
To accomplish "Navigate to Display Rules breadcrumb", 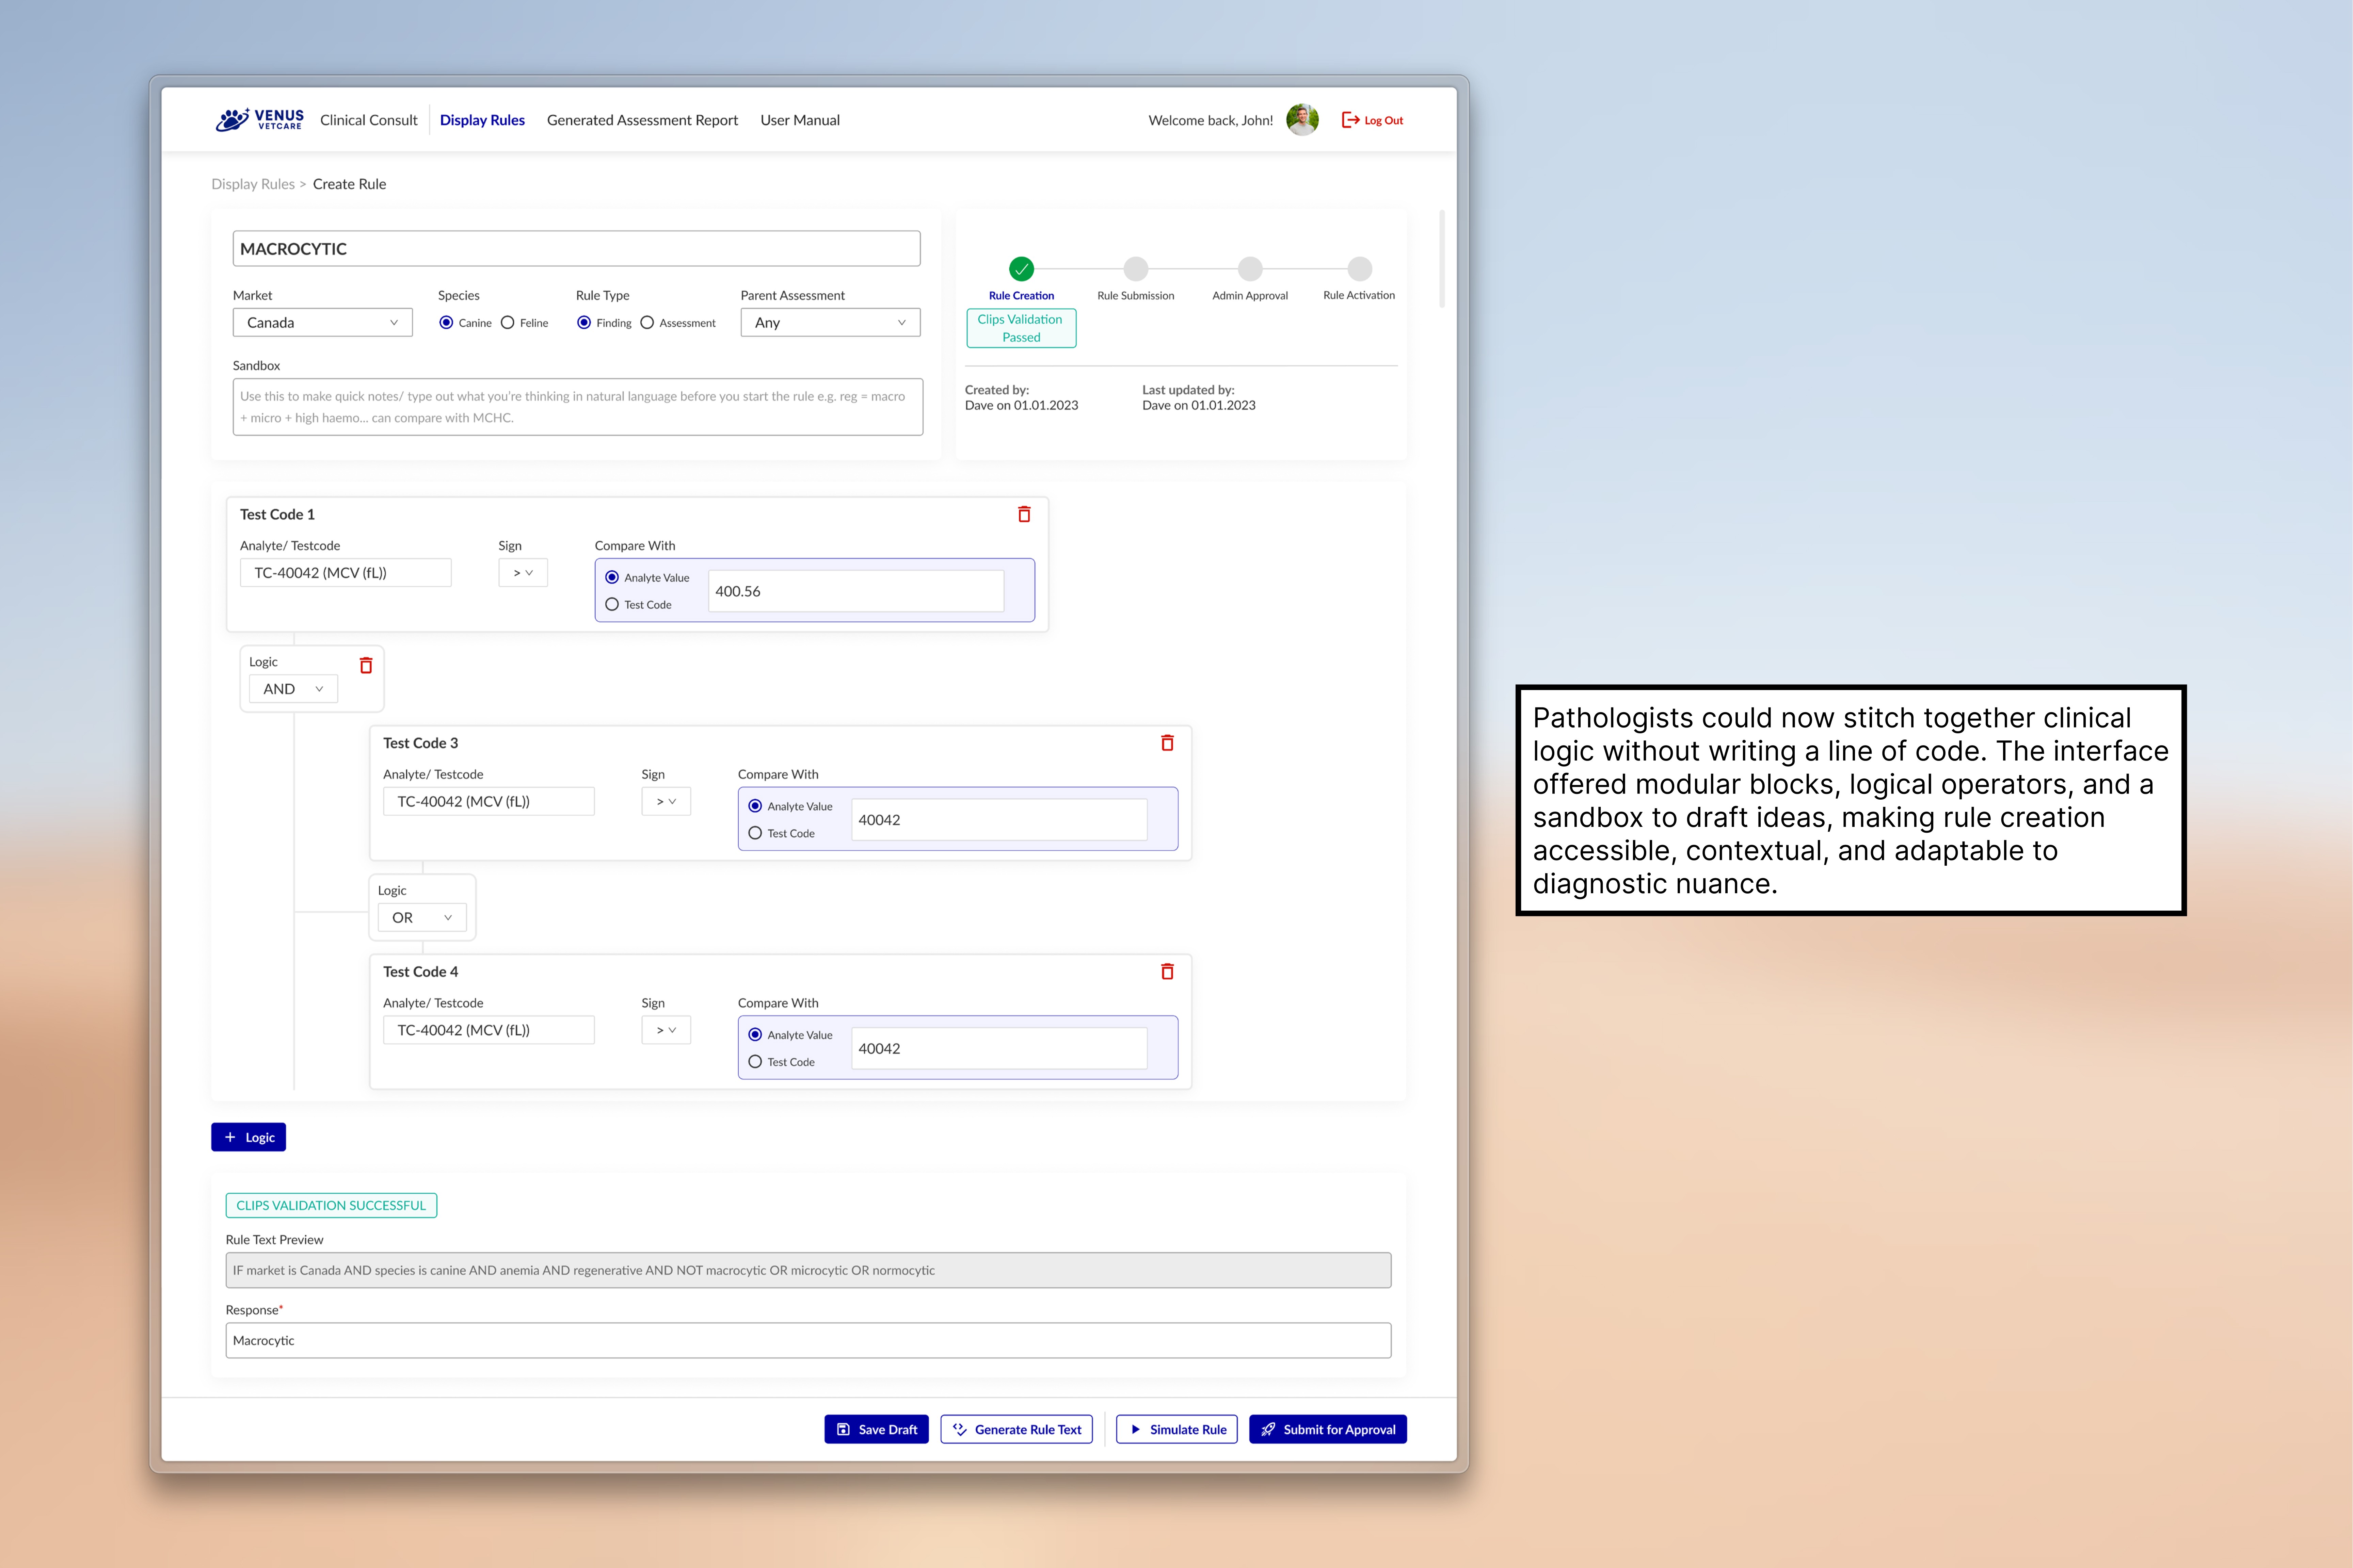I will 253,184.
